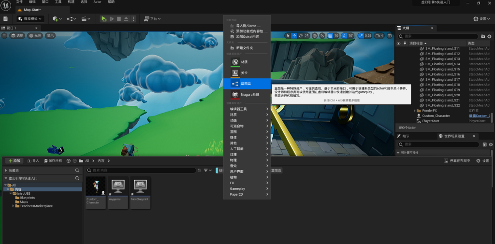Click the skip frame advance button
Screen dimensions: 495x244
[x=112, y=19]
